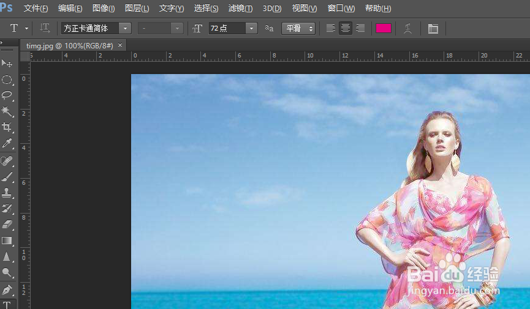Image resolution: width=530 pixels, height=309 pixels.
Task: Open the 3D(D) menu
Action: coord(272,8)
